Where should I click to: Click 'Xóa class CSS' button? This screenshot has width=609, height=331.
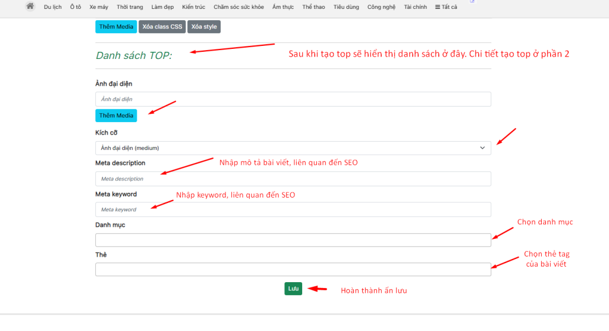click(162, 27)
